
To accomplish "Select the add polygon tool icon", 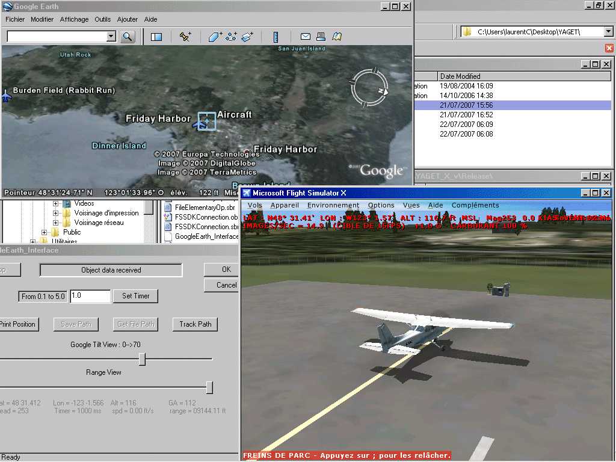I will coord(215,37).
